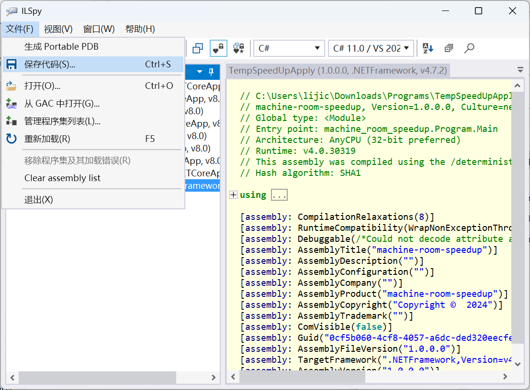Click the assembly list management icon
The image size is (530, 390).
11,121
